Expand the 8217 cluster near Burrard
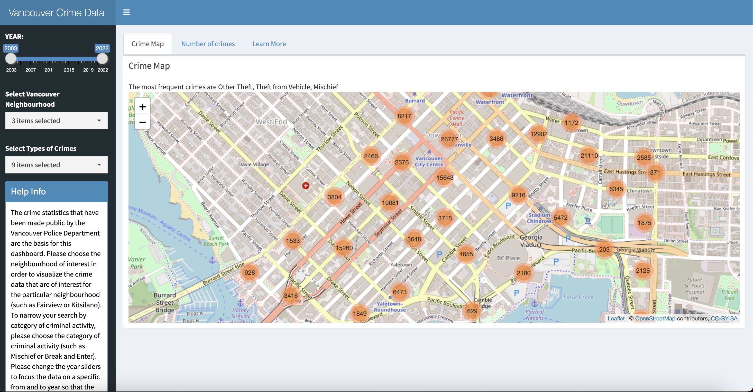The image size is (753, 392). pyautogui.click(x=404, y=116)
